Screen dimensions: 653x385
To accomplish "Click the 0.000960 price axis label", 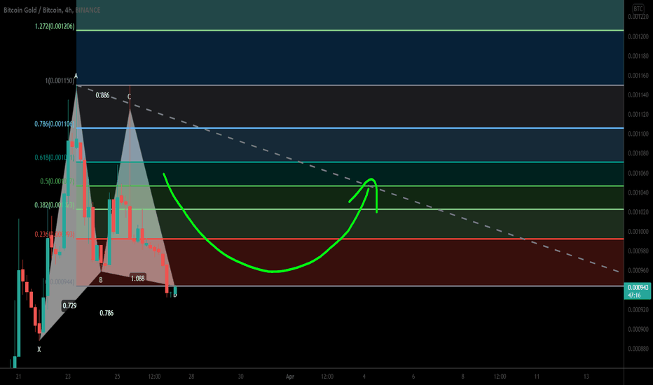I will [638, 270].
